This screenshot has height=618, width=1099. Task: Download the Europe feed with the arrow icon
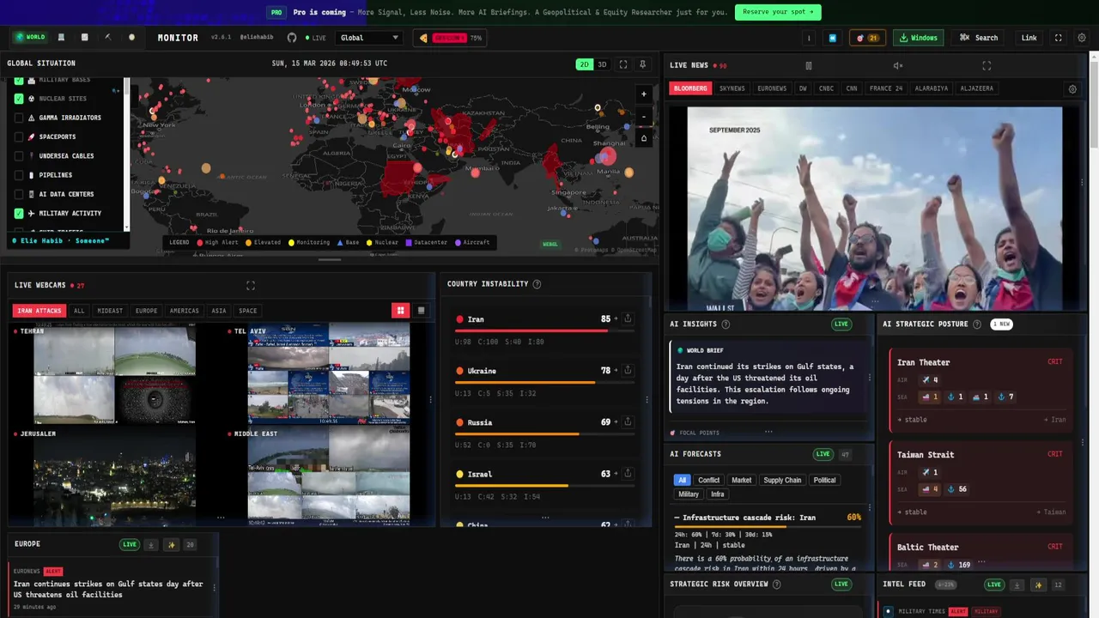tap(151, 544)
